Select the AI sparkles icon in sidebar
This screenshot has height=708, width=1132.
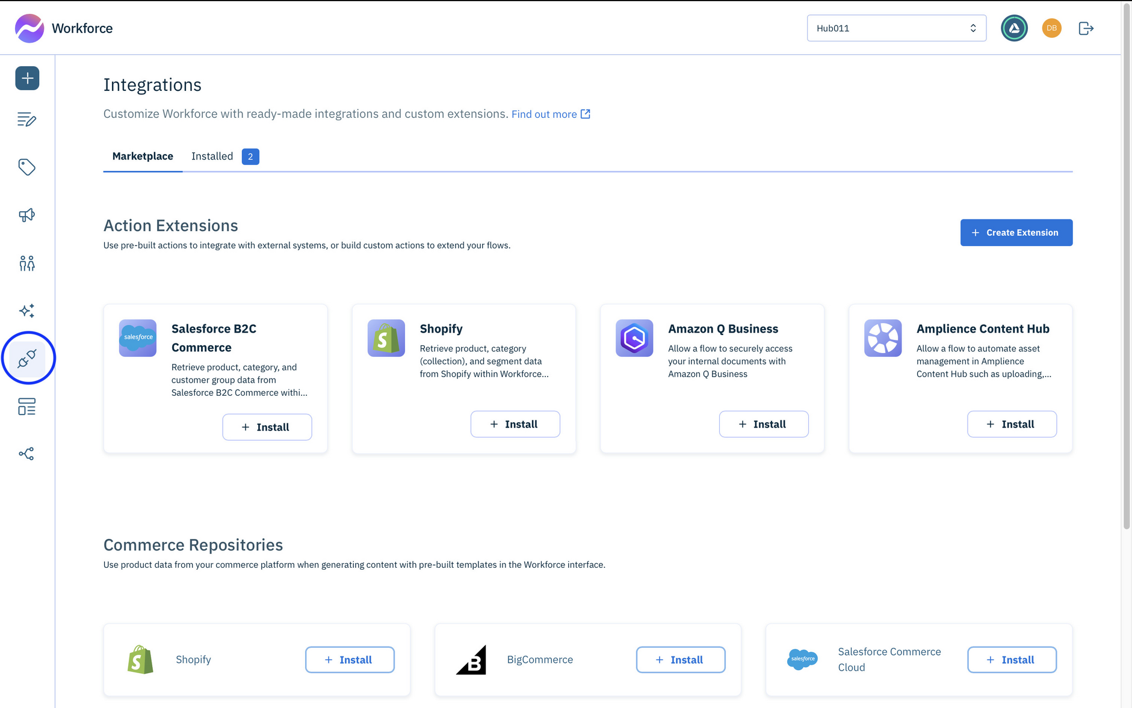[27, 310]
